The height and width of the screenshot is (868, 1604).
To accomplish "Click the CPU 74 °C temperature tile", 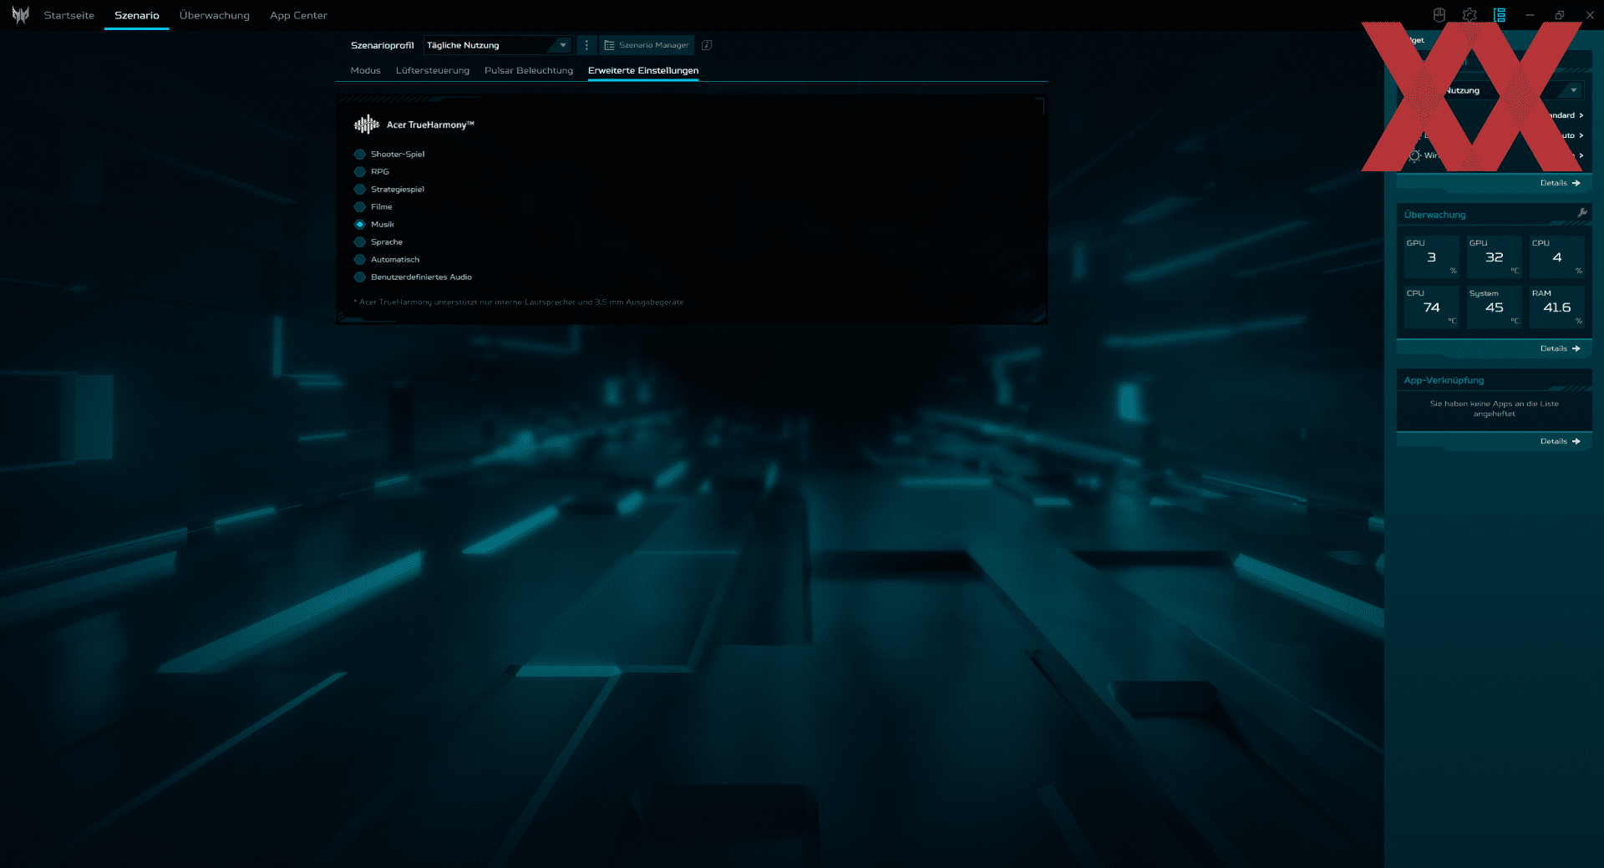I will (x=1431, y=307).
